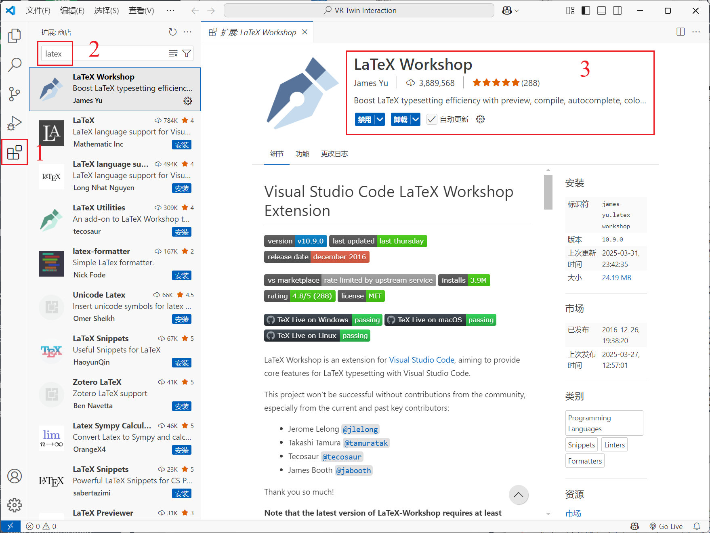Go back with the left arrow
The image size is (710, 533).
click(x=195, y=10)
